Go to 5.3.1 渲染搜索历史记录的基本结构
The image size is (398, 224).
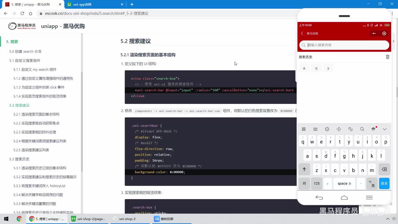40,168
